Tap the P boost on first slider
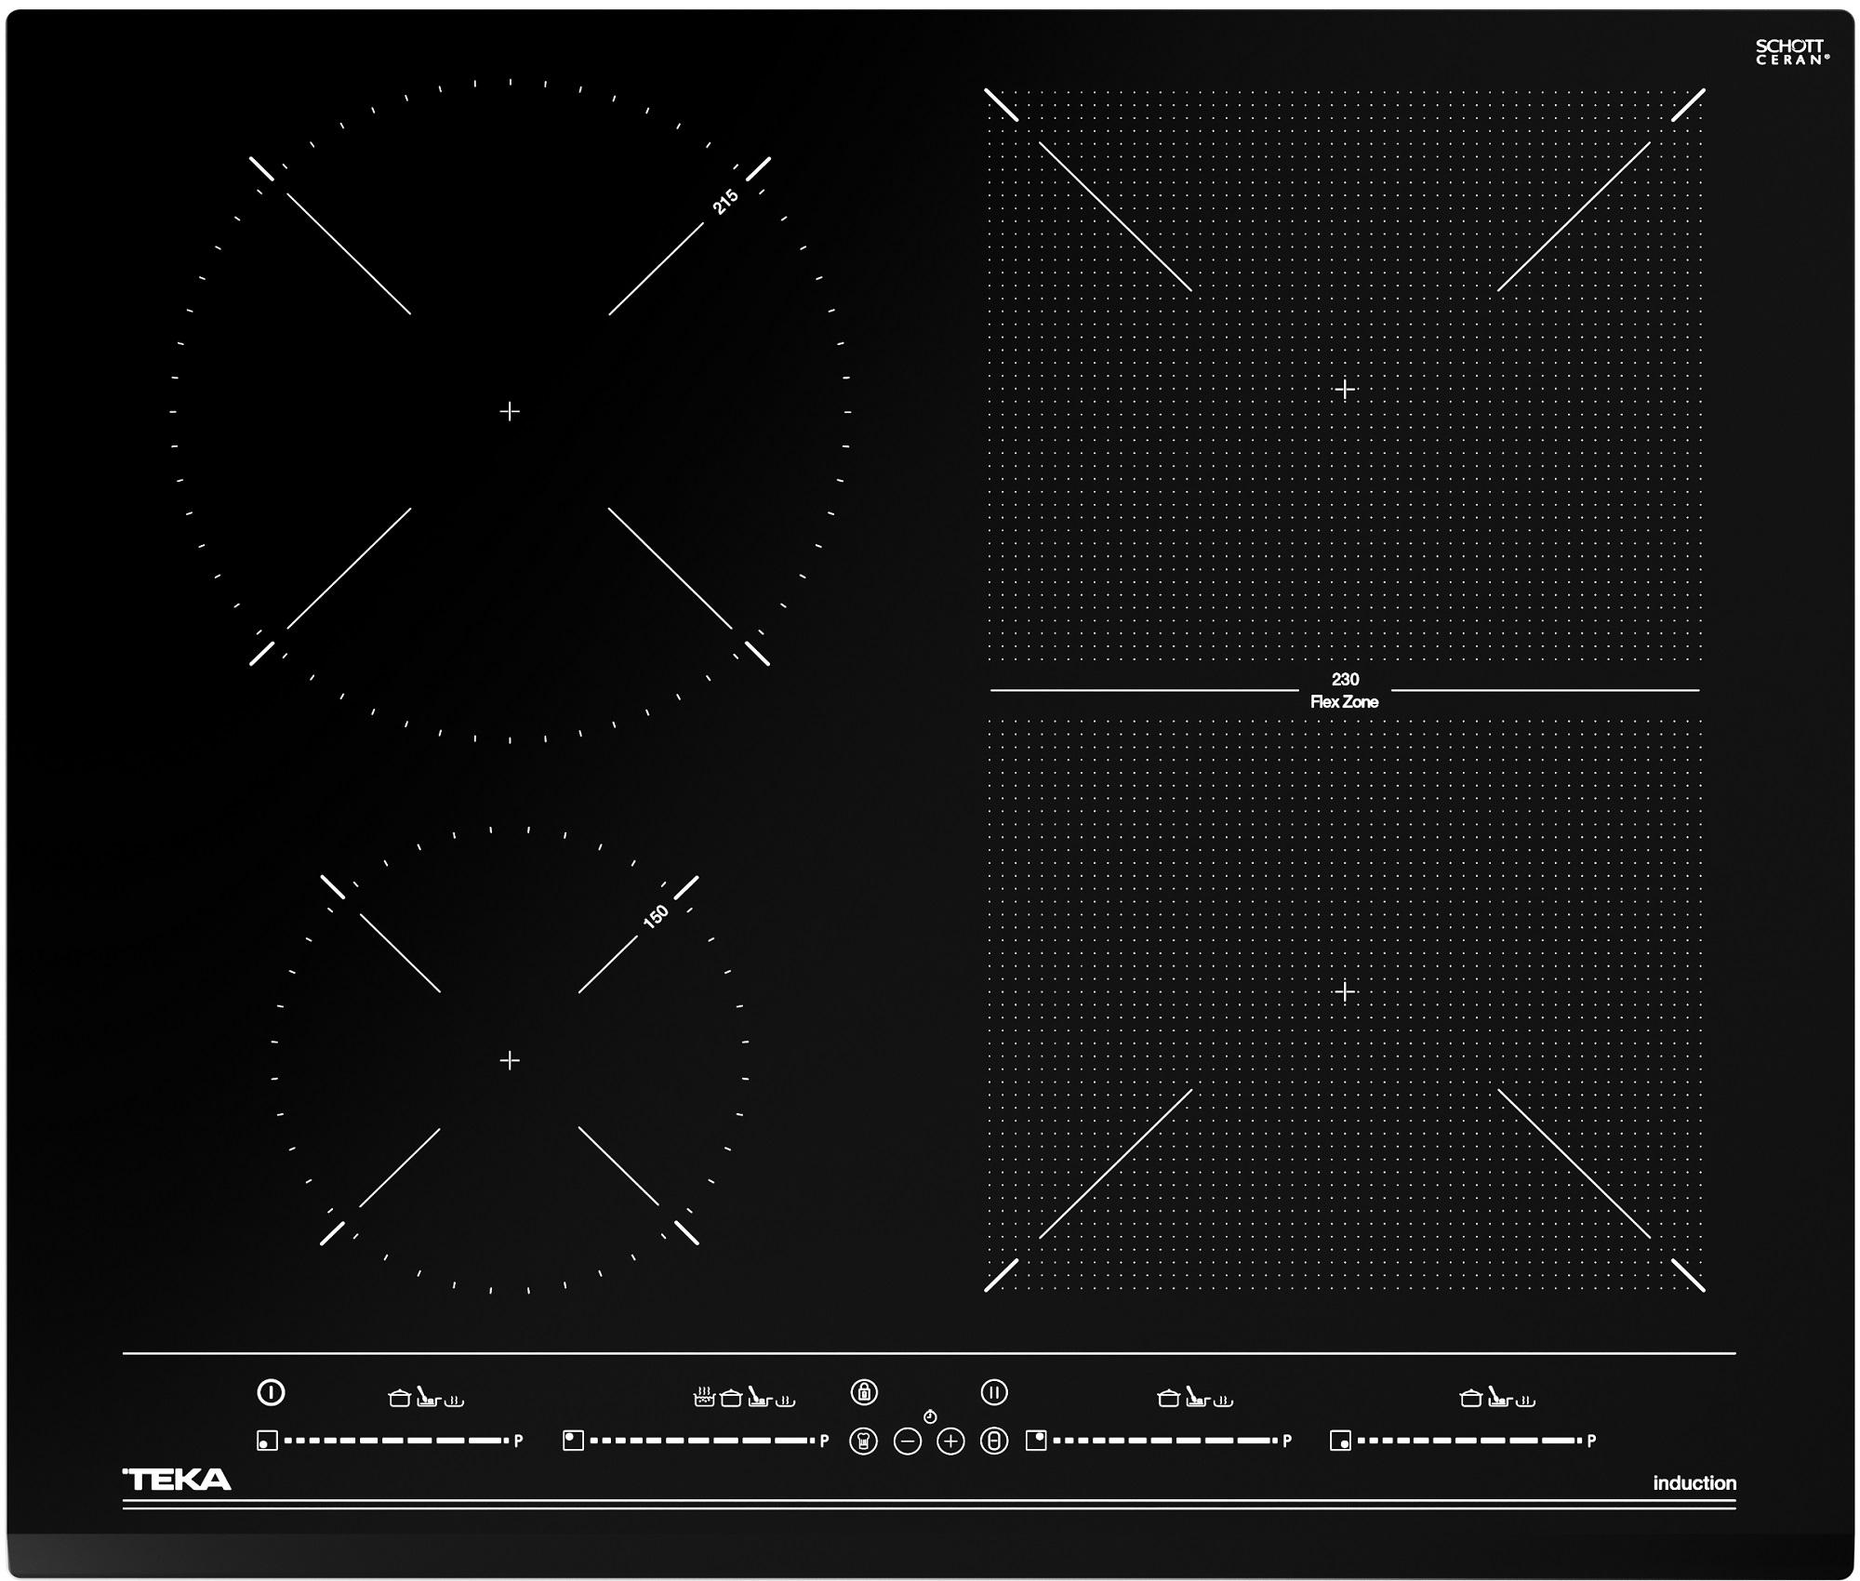 pyautogui.click(x=518, y=1441)
